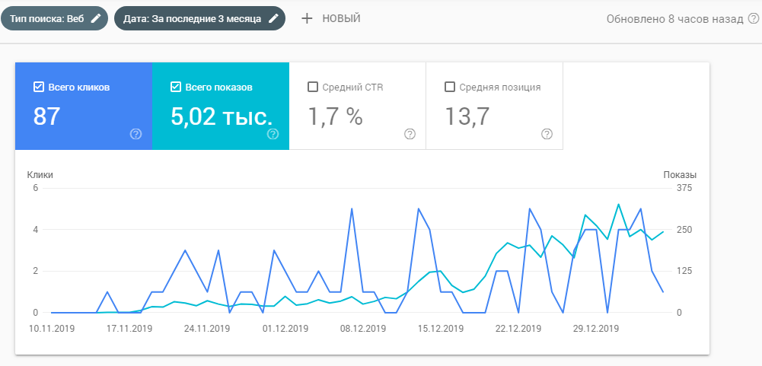Open help icon in the 'Всего показов' card
762x366 pixels.
[273, 134]
